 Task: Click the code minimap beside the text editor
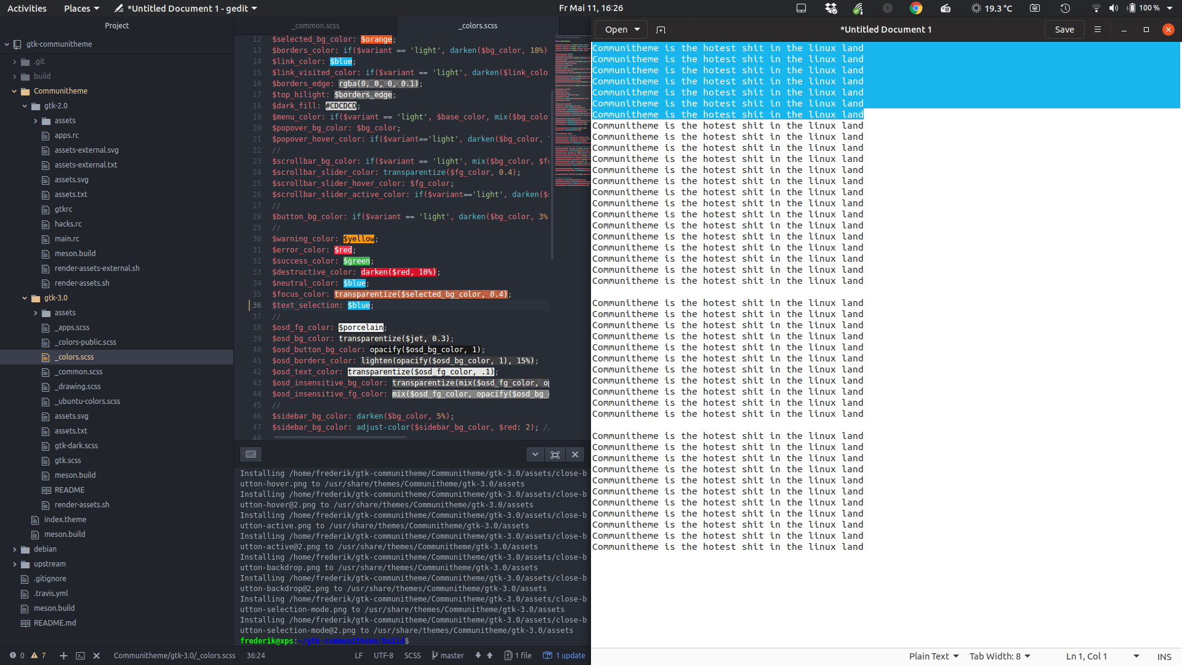click(571, 111)
